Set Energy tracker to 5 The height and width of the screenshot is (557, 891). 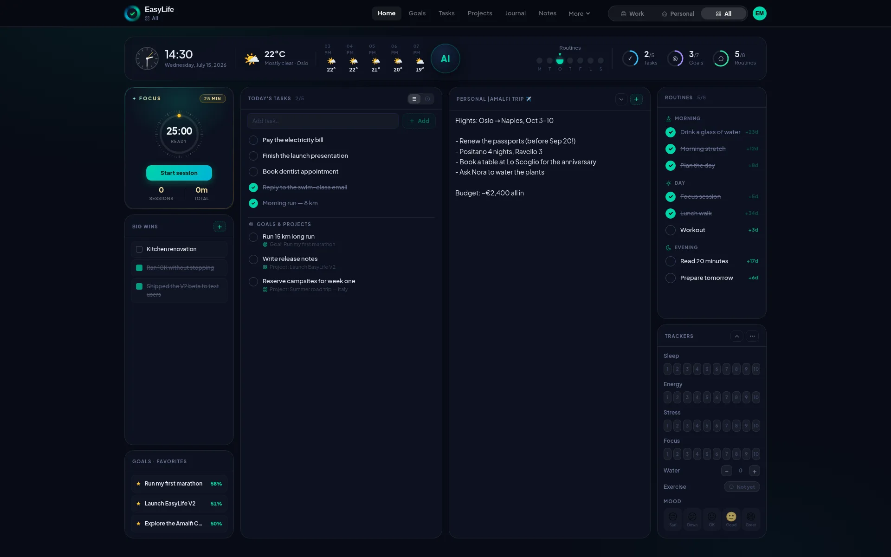point(707,397)
